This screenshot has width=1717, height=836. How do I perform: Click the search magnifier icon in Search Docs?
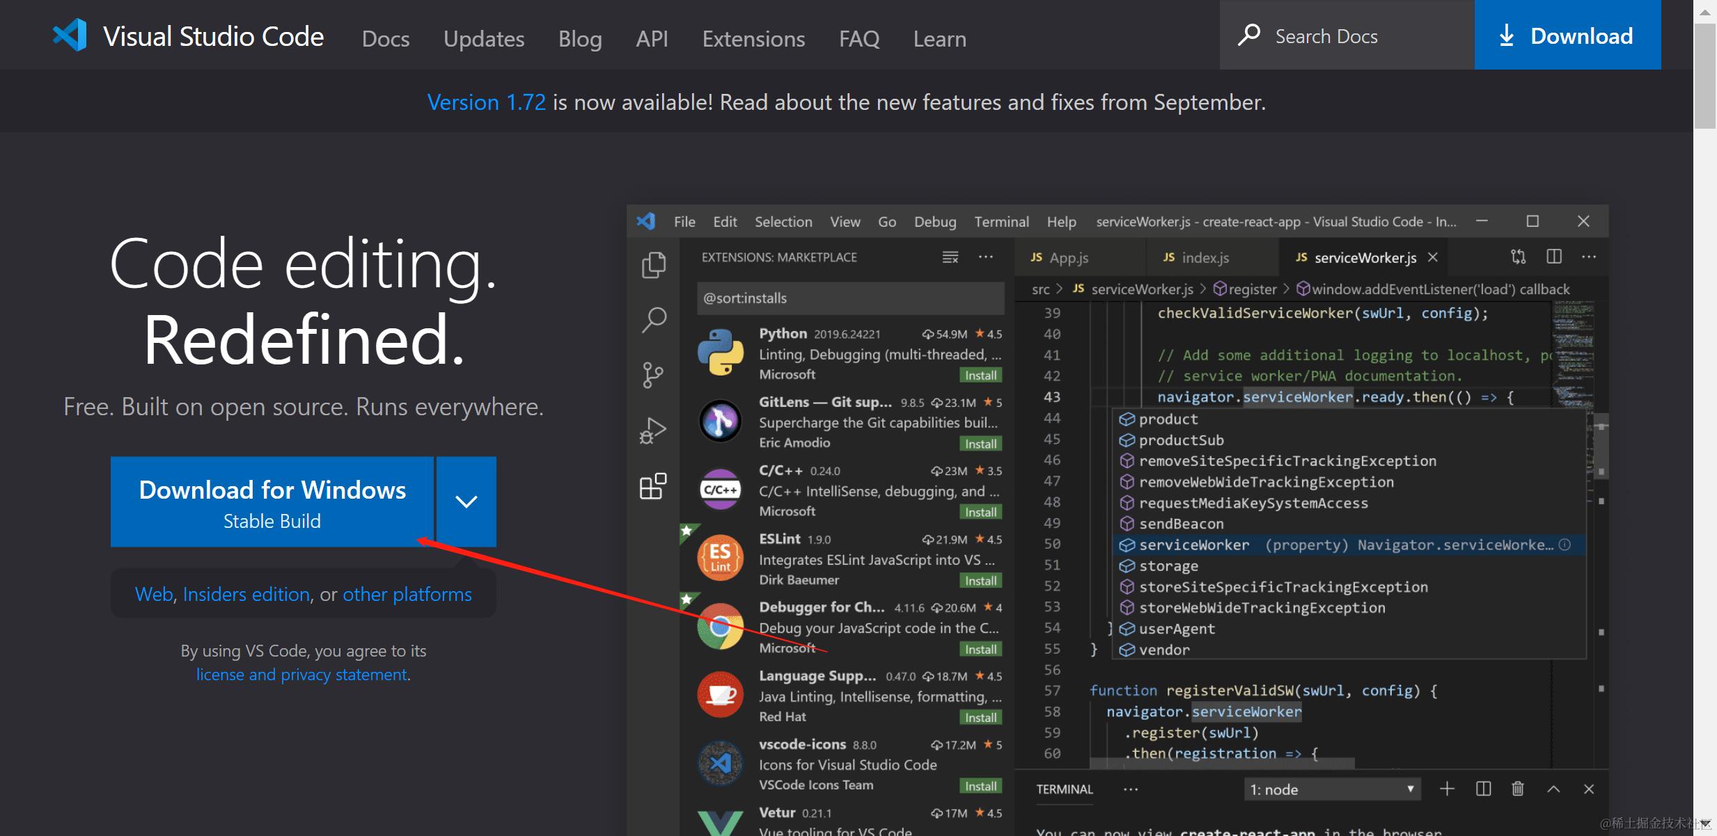pos(1248,35)
